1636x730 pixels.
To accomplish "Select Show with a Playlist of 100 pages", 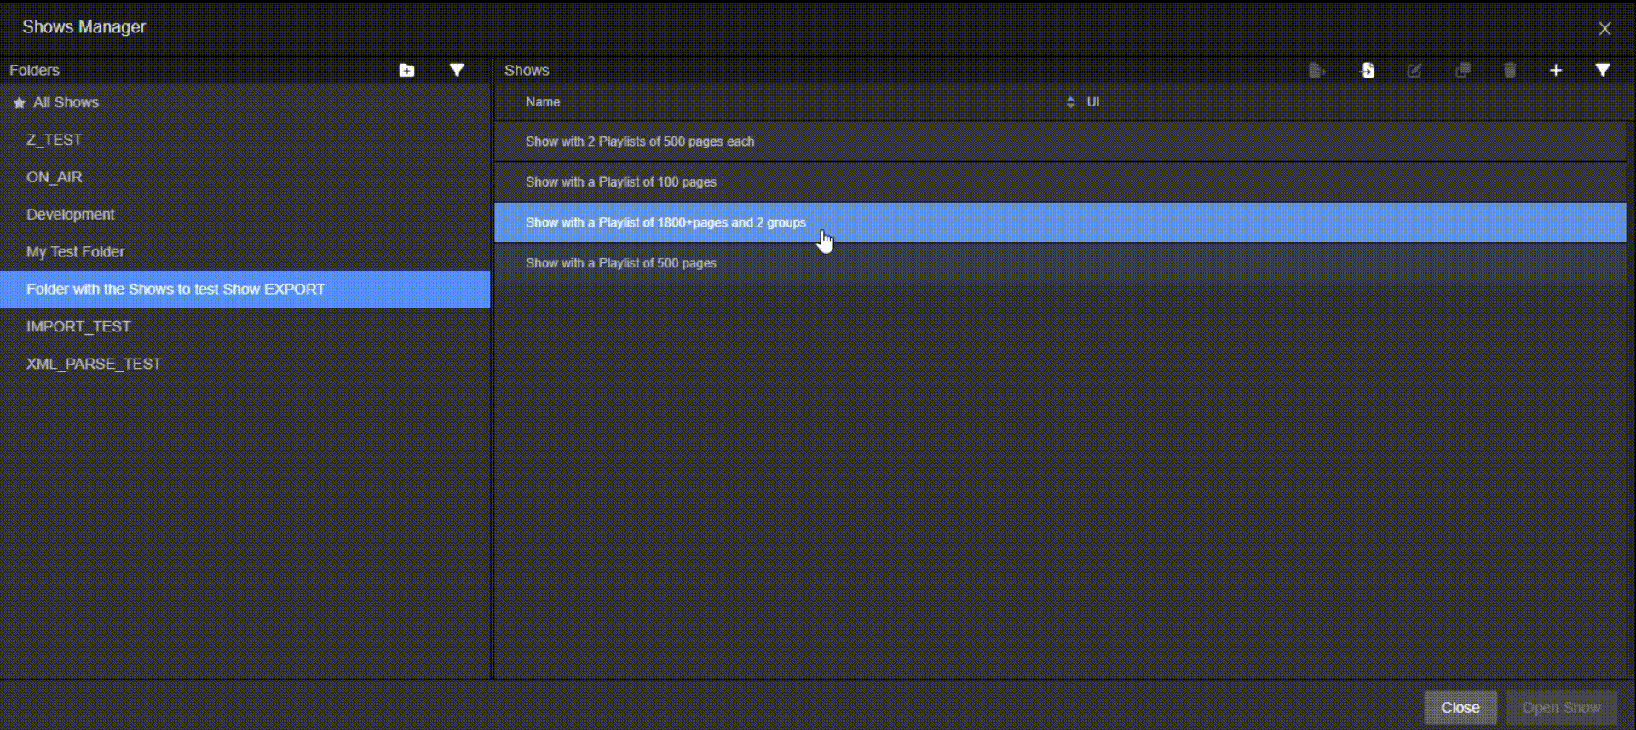I will (621, 182).
